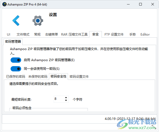Increase the minimum password length with the up arrow
Viewport: 159px width, 132px height.
pyautogui.click(x=66, y=97)
